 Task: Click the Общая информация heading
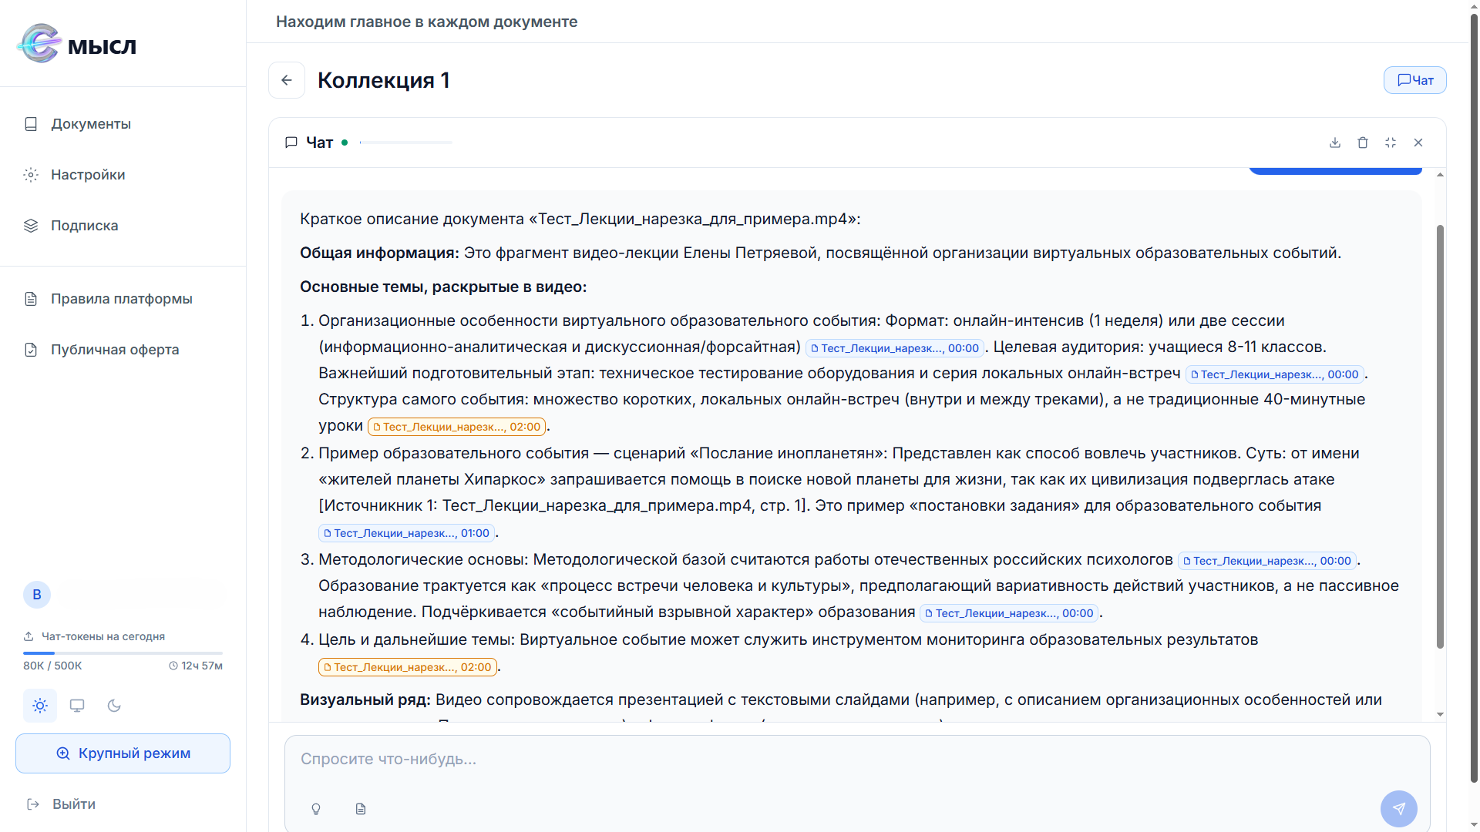tap(379, 253)
